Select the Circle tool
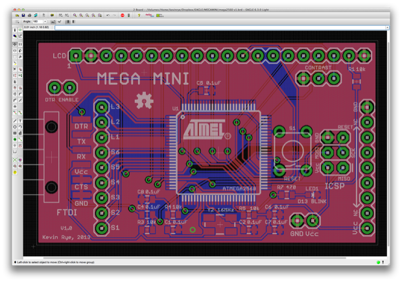The width and height of the screenshot is (402, 282). [x=15, y=127]
